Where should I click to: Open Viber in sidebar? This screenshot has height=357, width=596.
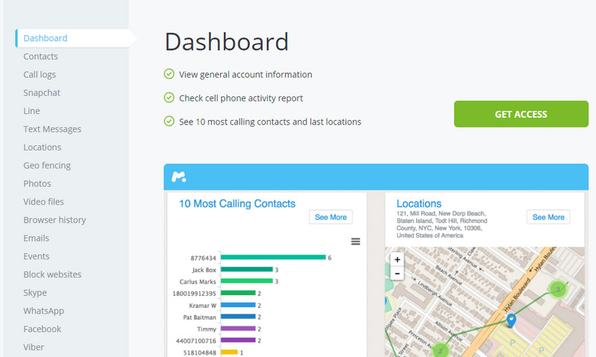[34, 347]
